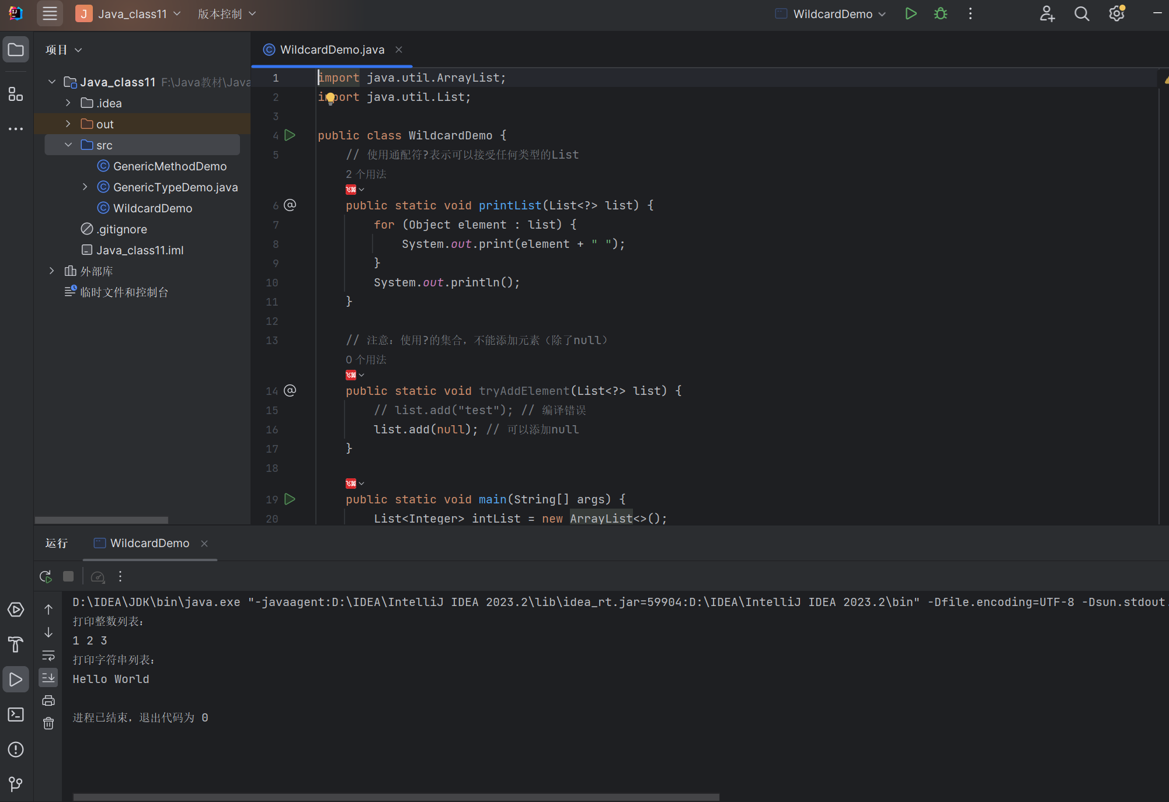Screen dimensions: 1169x802
Task: Click the console horizontal scrollbar
Action: [x=396, y=797]
